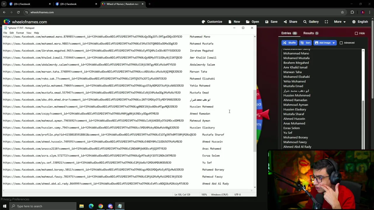
Task: Shuffle the entries list
Action: (x=289, y=43)
